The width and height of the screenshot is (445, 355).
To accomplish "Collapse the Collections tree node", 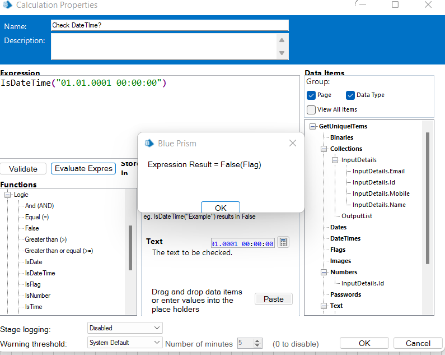I will 324,149.
